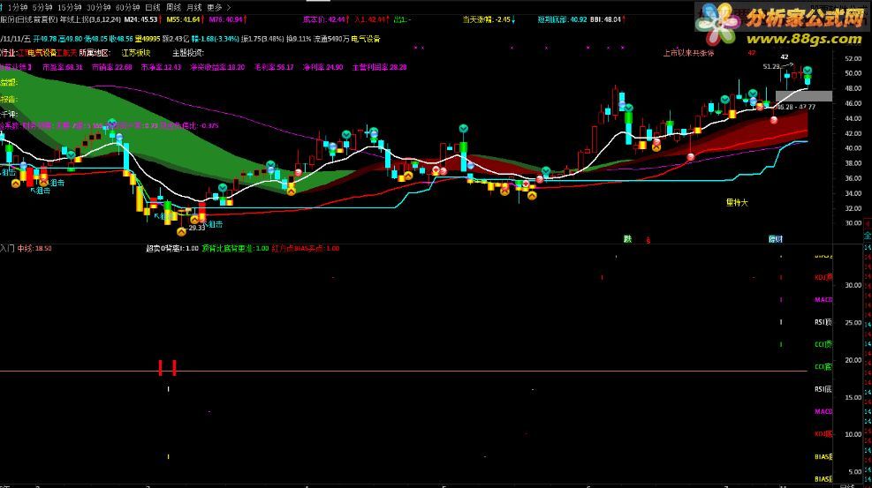Click the 52.00 price axis label
This screenshot has height=488, width=872.
pyautogui.click(x=853, y=58)
